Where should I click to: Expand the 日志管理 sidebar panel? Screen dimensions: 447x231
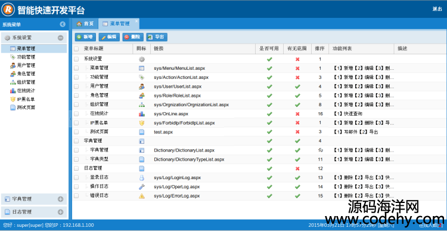60,212
